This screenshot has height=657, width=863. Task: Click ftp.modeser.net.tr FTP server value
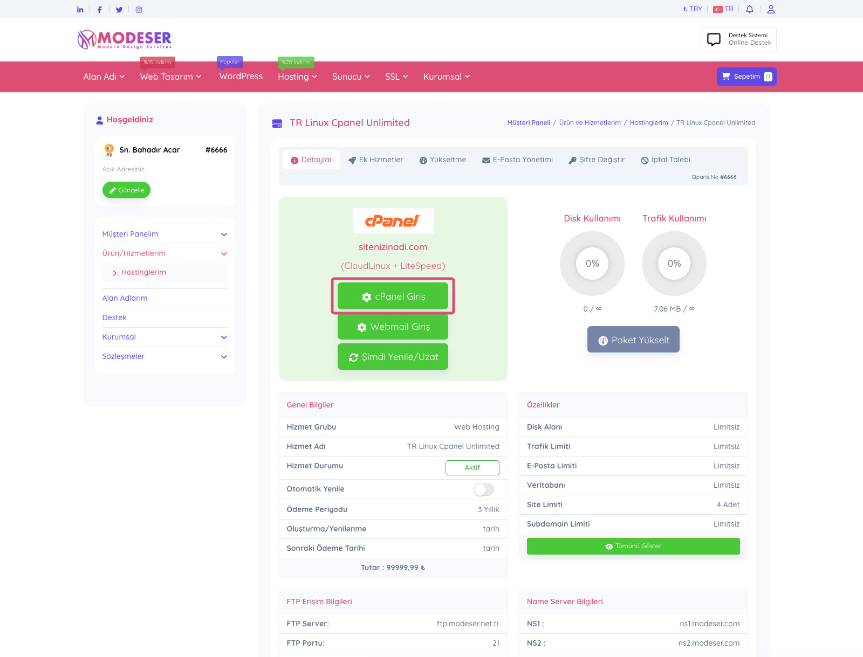point(468,624)
